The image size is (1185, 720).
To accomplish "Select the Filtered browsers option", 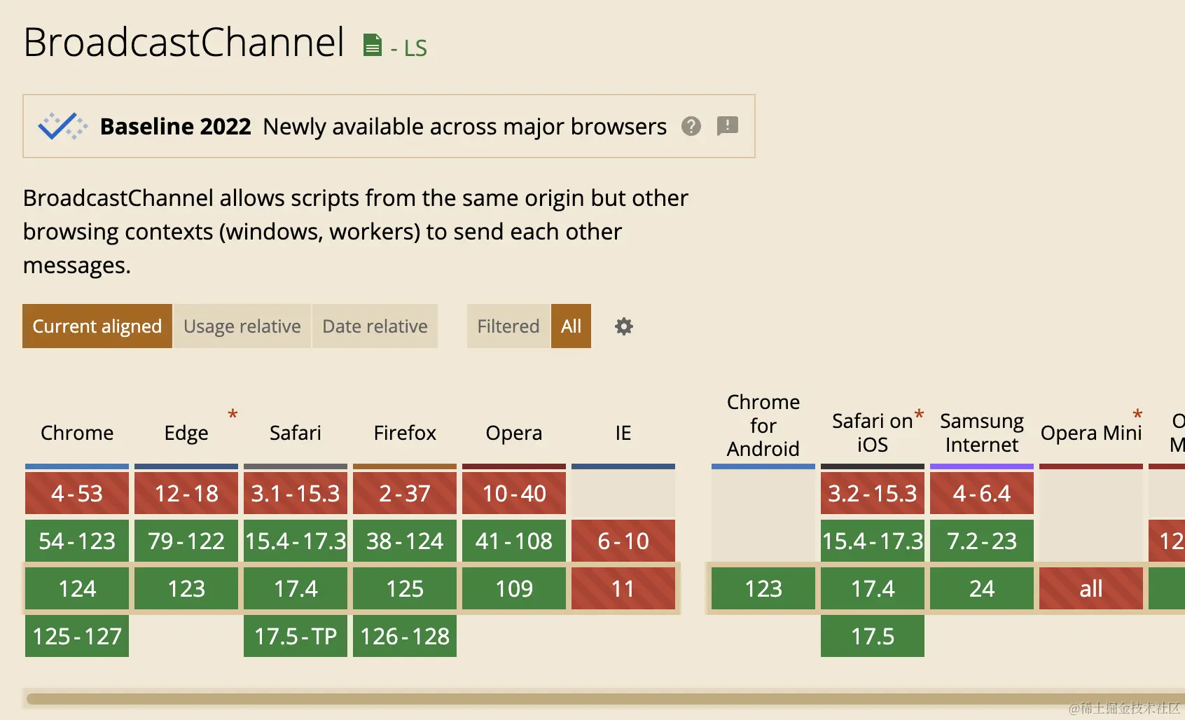I will click(x=508, y=326).
